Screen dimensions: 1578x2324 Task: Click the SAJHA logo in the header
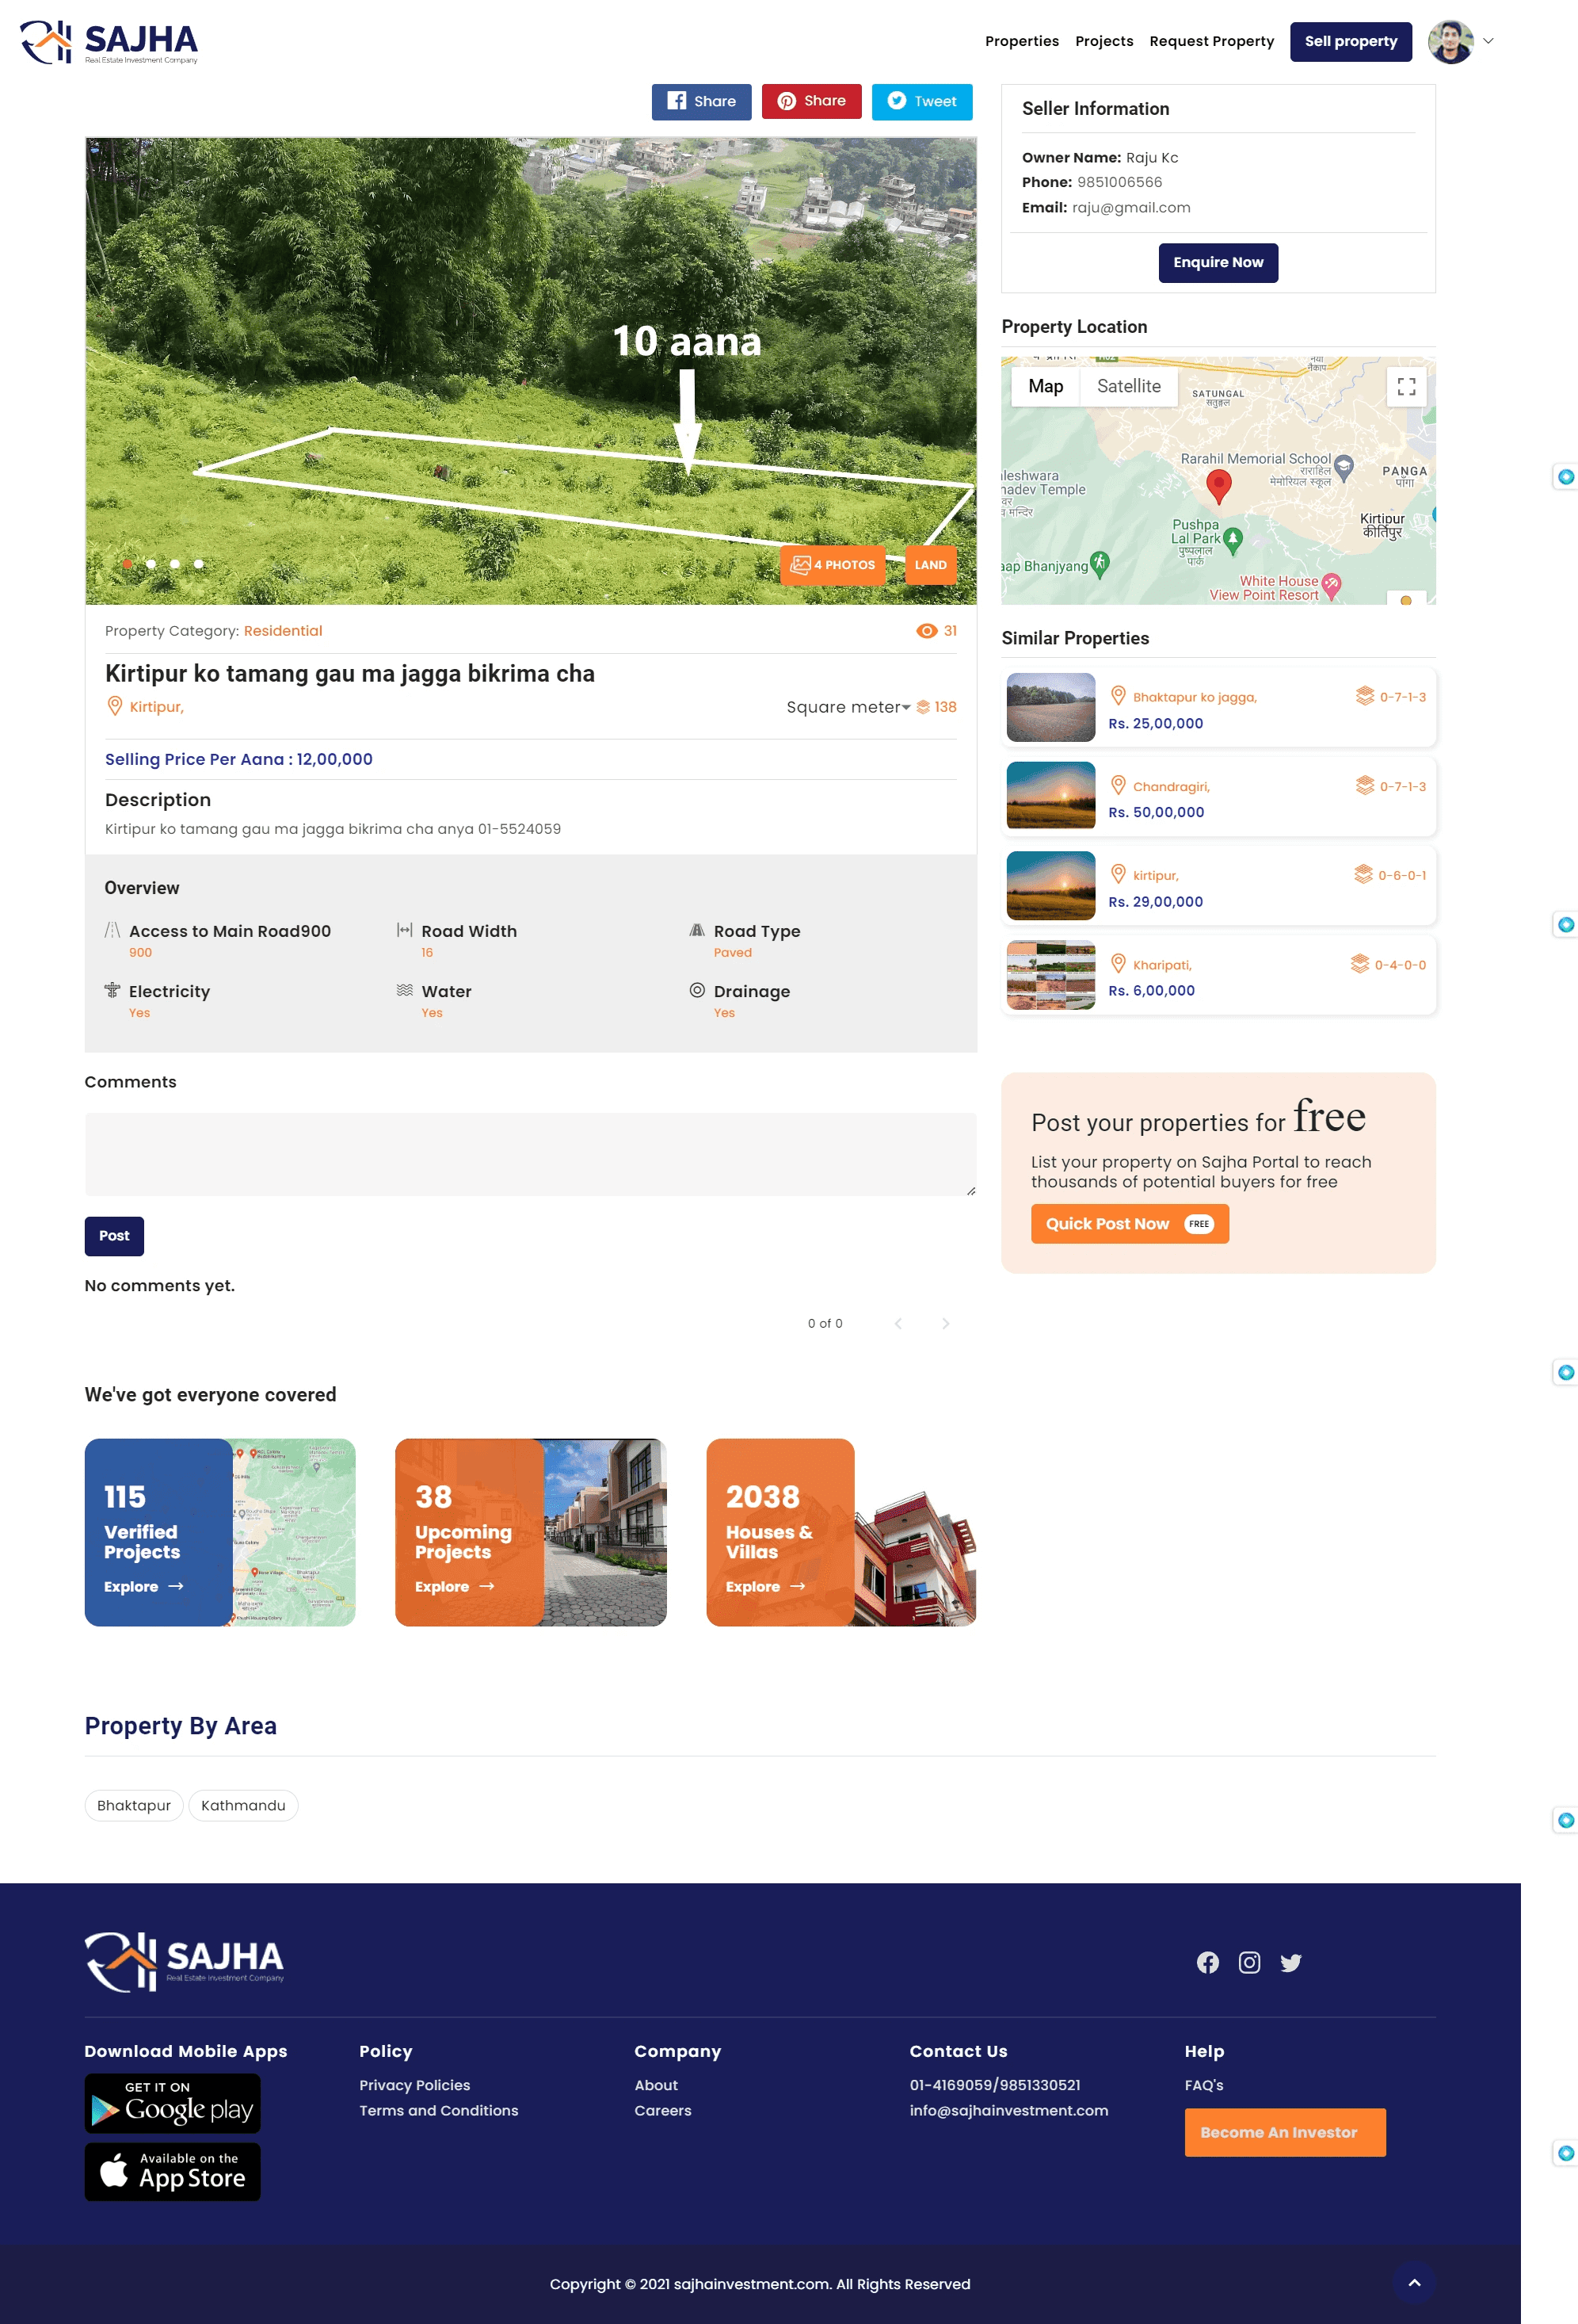tap(109, 42)
